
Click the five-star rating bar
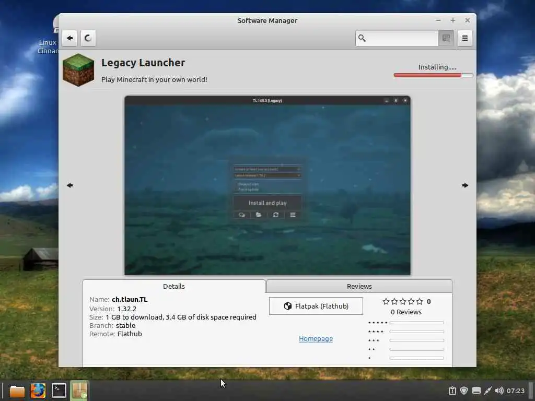pyautogui.click(x=416, y=323)
